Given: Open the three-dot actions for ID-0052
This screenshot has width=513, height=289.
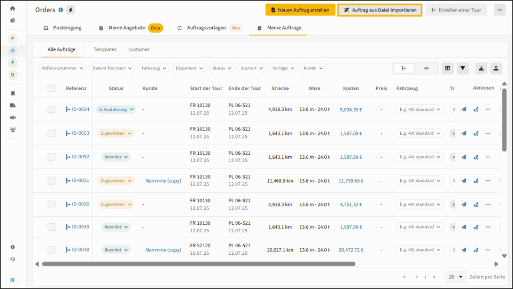Looking at the screenshot, I should [488, 157].
